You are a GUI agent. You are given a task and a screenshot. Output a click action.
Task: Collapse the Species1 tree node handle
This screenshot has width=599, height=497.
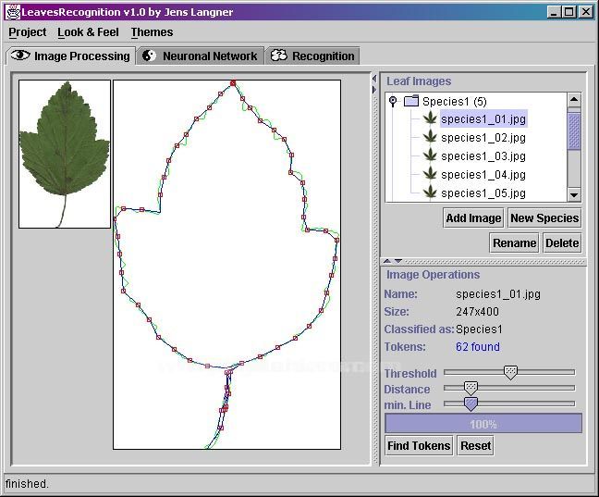pos(393,101)
